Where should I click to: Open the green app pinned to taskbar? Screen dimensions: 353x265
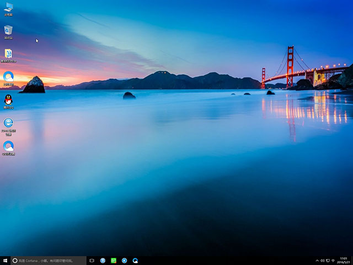pyautogui.click(x=114, y=261)
